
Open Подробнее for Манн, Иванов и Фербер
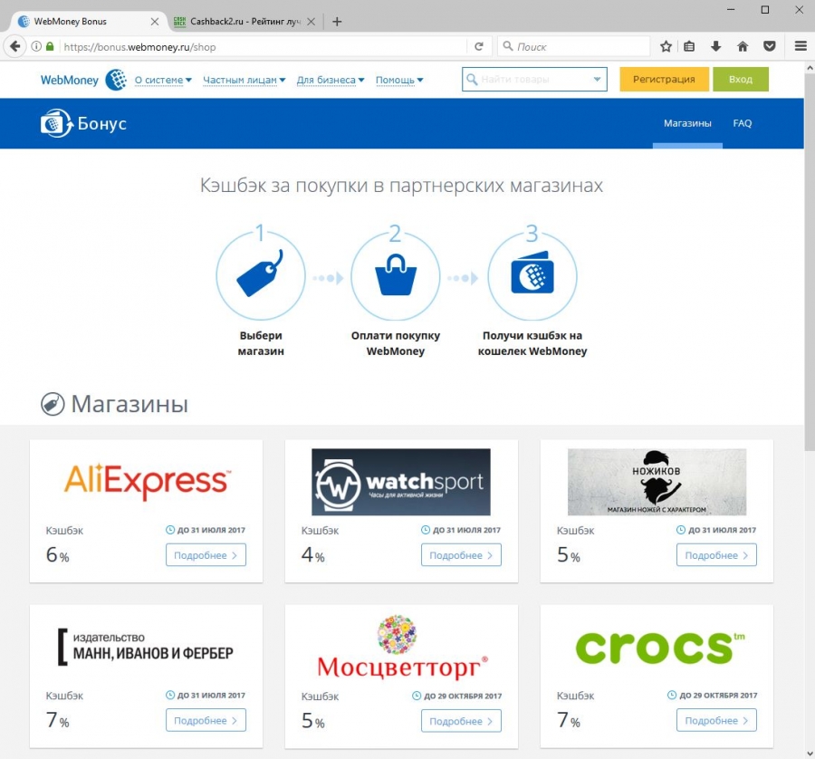tap(206, 721)
